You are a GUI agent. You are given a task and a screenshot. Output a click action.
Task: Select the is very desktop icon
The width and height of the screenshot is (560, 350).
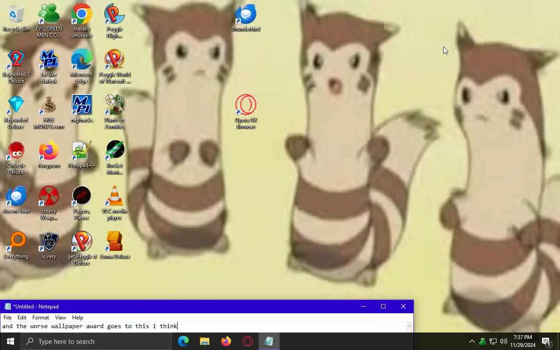point(49,245)
